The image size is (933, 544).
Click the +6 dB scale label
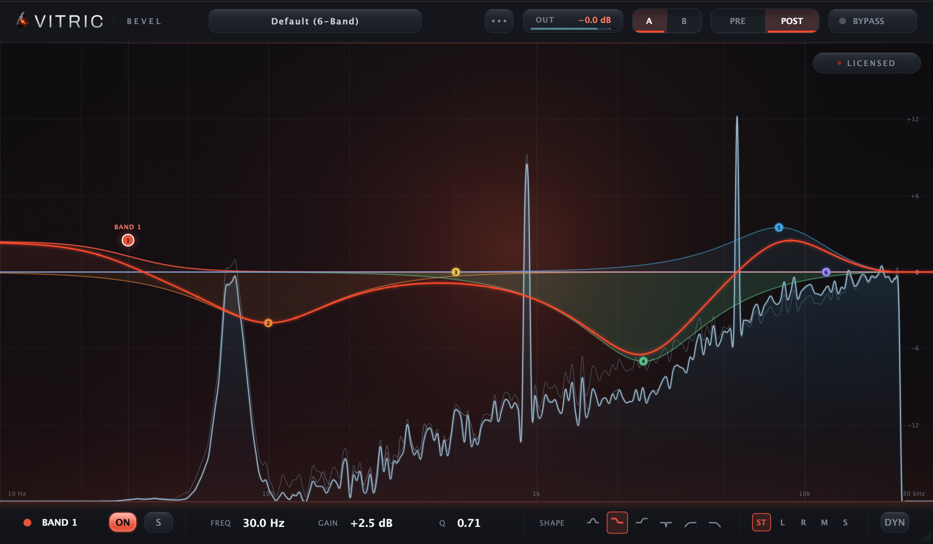tap(915, 196)
